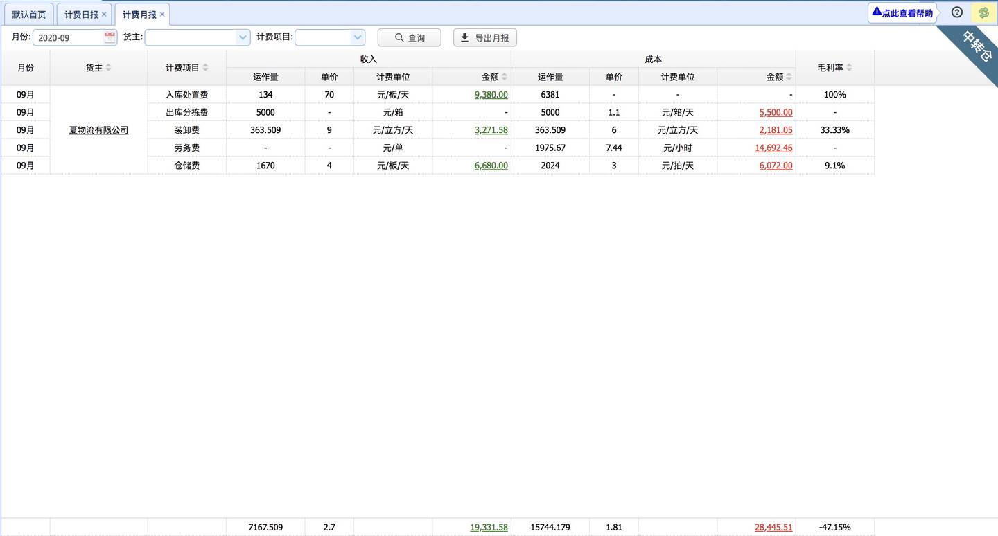Screen dimensions: 998x536
Task: Click the 出库分拣费 cell
Action: [x=187, y=112]
